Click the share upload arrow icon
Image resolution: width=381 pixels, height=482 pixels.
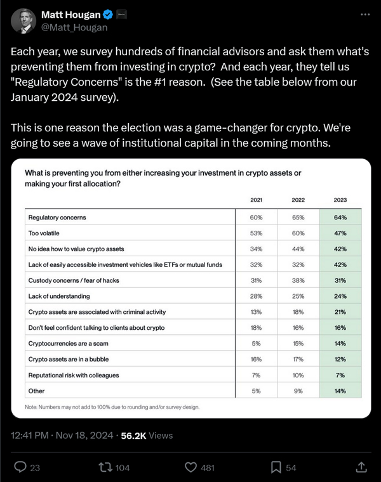point(361,467)
